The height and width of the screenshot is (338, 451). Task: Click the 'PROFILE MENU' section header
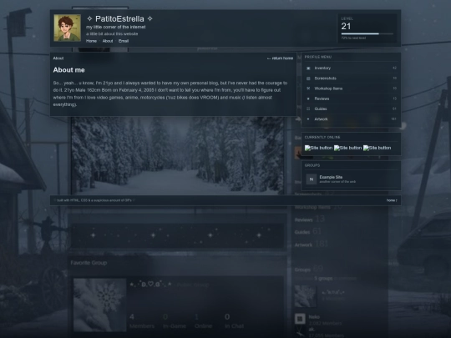pos(318,57)
